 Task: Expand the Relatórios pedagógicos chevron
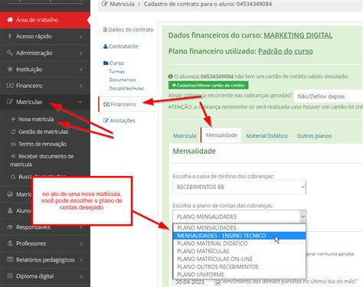pos(81,260)
